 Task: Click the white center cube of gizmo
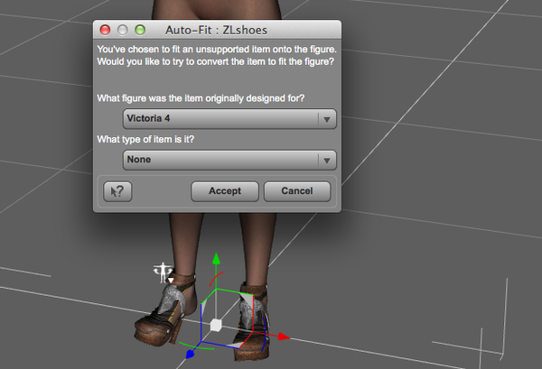click(216, 325)
